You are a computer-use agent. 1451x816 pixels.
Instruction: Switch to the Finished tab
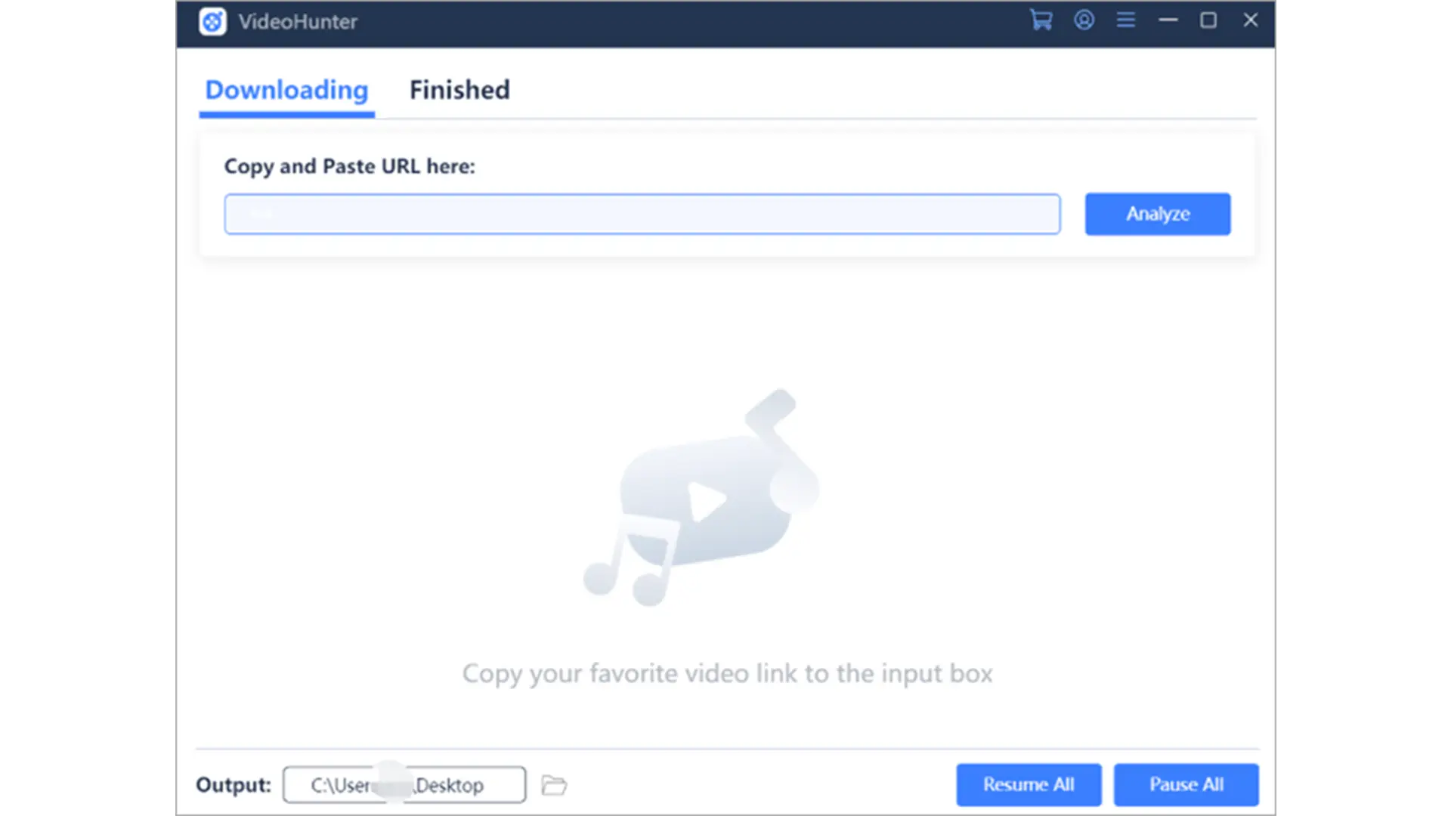click(459, 88)
